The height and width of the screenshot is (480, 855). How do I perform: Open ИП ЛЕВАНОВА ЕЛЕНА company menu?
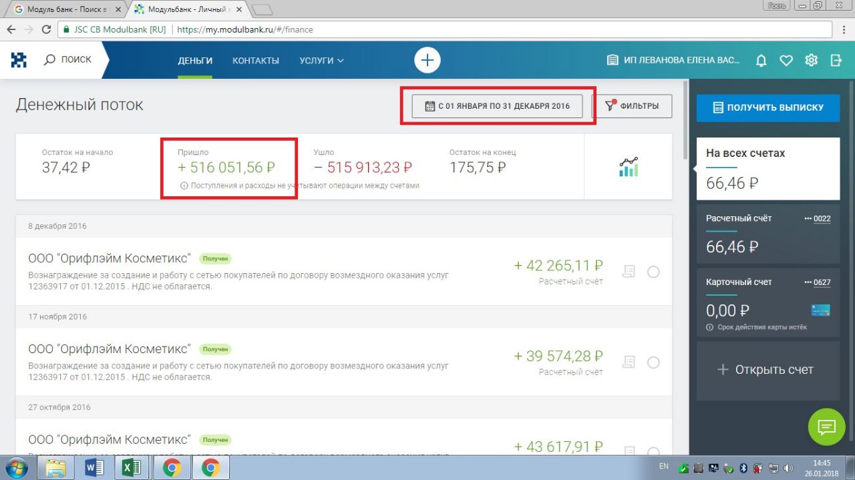click(x=673, y=60)
